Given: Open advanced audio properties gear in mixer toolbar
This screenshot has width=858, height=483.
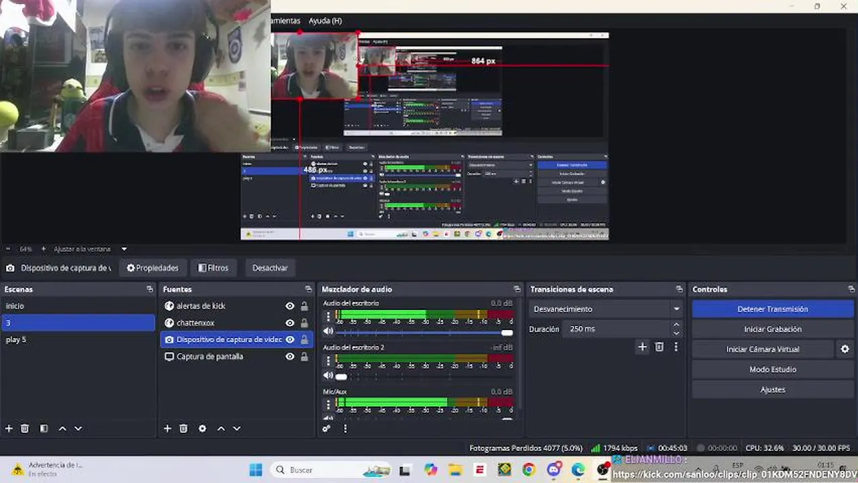Looking at the screenshot, I should click(326, 428).
